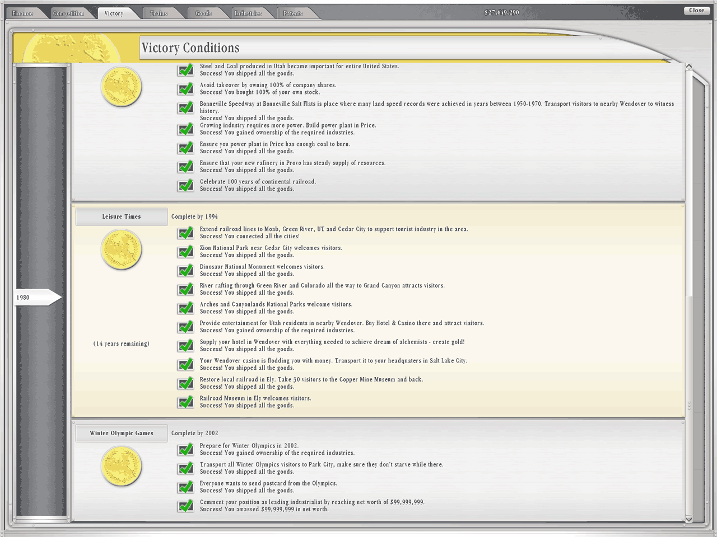Click checkmark for Wendover casino money goal
717x537 pixels.
[185, 364]
